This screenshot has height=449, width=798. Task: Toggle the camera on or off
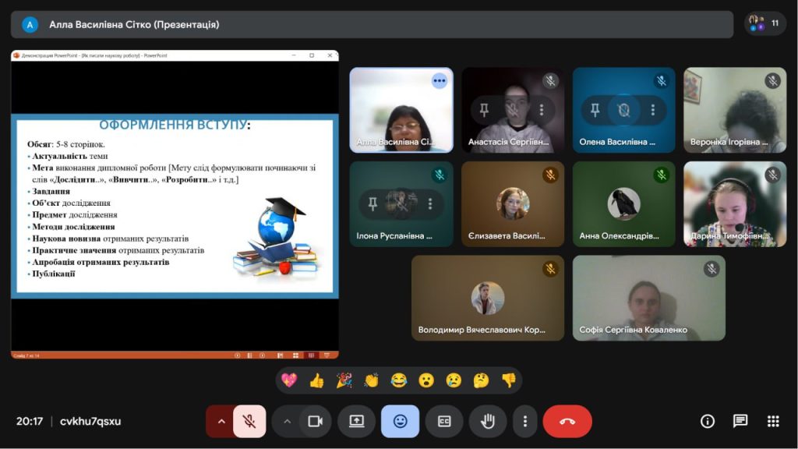point(315,421)
